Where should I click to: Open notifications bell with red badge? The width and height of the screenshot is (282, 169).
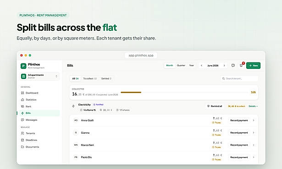click(x=241, y=65)
